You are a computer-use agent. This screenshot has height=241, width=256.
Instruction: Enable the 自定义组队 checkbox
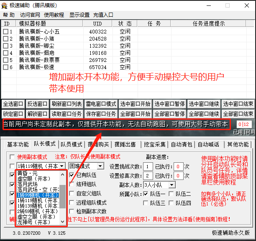[72, 194]
